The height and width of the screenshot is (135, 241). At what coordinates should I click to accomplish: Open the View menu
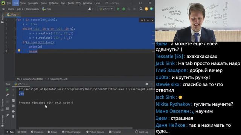coord(23,3)
